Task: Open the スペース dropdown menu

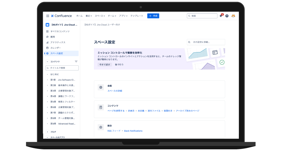Action: [100, 16]
